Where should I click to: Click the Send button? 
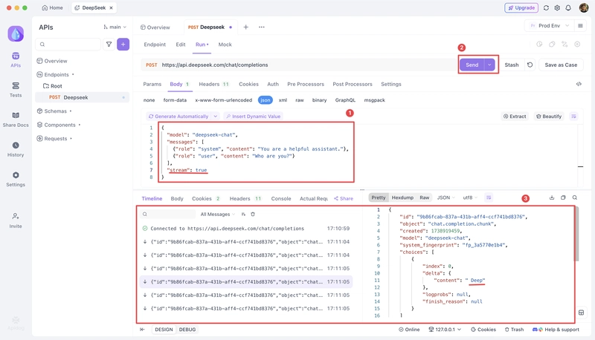click(472, 65)
